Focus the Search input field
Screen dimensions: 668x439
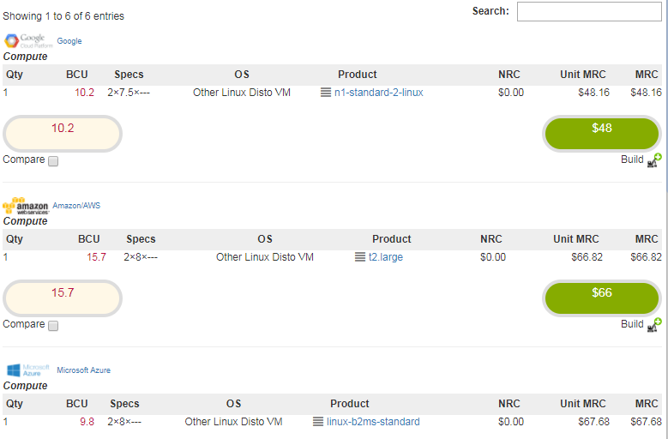589,11
